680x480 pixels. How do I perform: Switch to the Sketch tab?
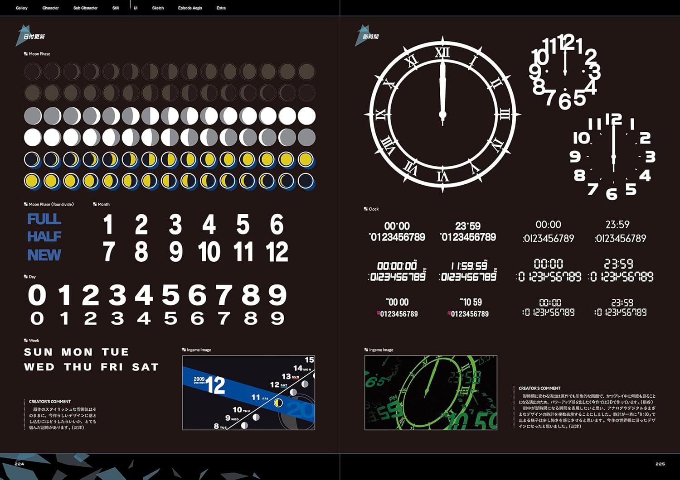coord(158,8)
